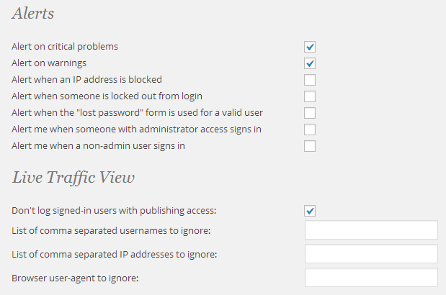Click the 'List of comma separated IP addresses' label
The image size is (446, 295).
115,255
